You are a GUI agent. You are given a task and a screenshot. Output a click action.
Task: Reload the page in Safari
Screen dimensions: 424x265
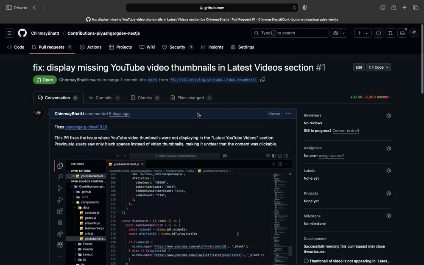pyautogui.click(x=294, y=8)
